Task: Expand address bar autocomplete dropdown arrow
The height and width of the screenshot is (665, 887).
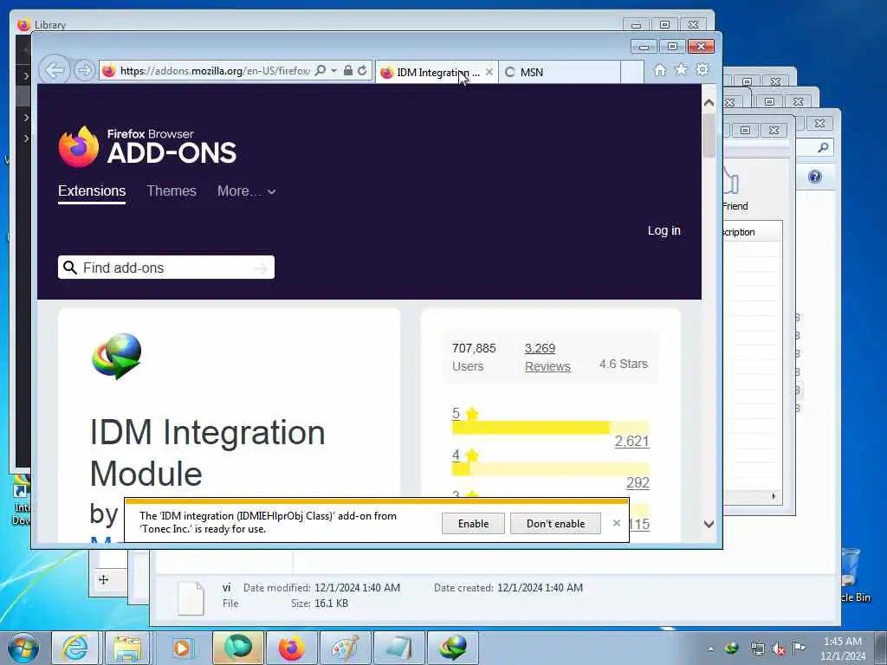Action: point(333,71)
